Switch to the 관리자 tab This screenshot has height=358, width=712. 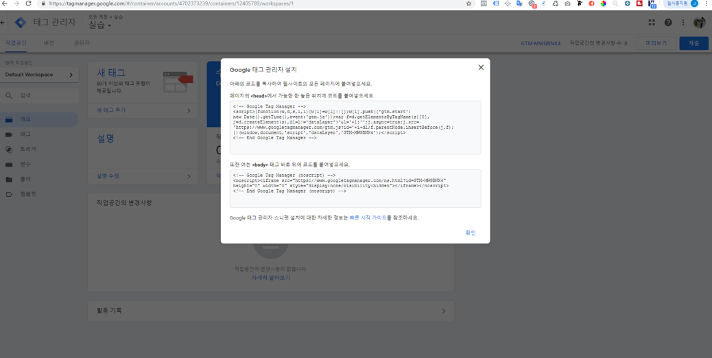point(82,43)
